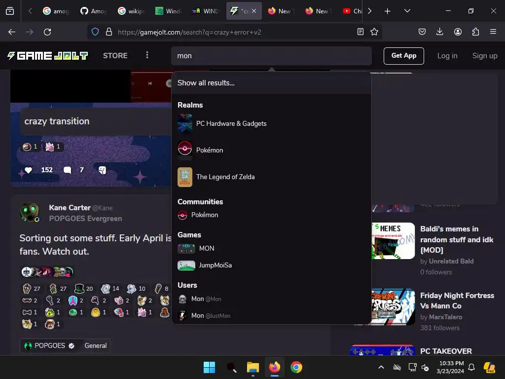Open the notification bell in taskbar
This screenshot has height=379, width=505.
point(471,367)
